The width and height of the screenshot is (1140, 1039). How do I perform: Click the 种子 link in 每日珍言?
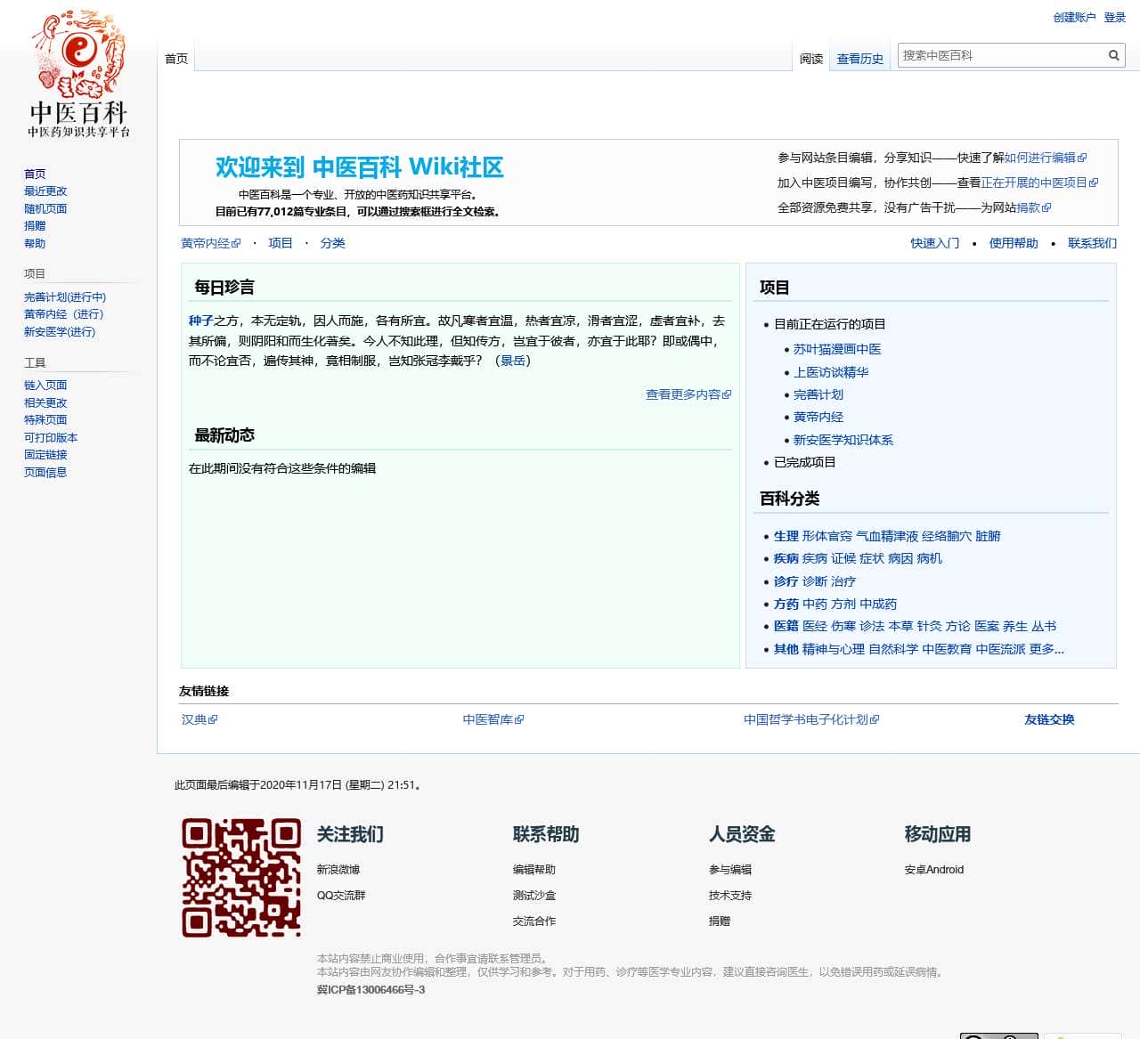tap(200, 321)
